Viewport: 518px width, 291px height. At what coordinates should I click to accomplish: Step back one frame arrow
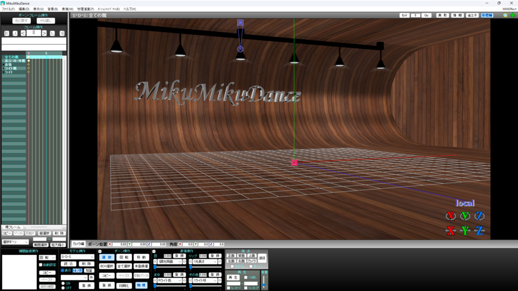coord(23,33)
